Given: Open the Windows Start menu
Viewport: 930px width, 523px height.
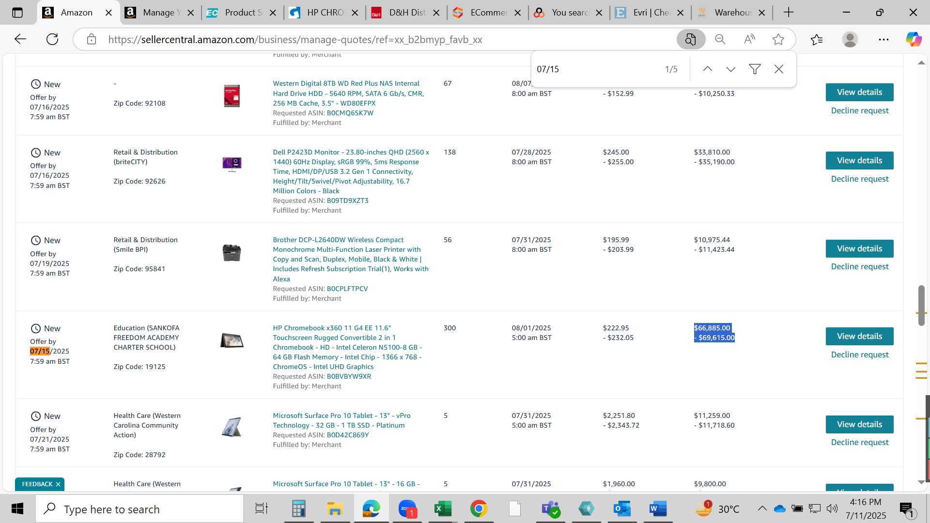Looking at the screenshot, I should click(17, 509).
